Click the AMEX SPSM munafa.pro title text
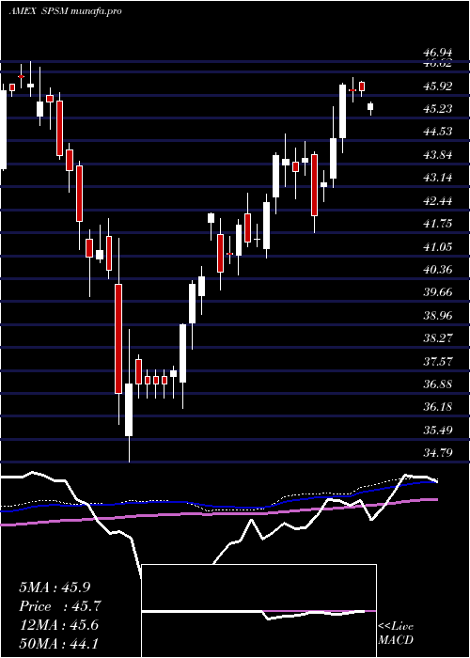Image resolution: width=470 pixels, height=658 pixels. (x=66, y=11)
